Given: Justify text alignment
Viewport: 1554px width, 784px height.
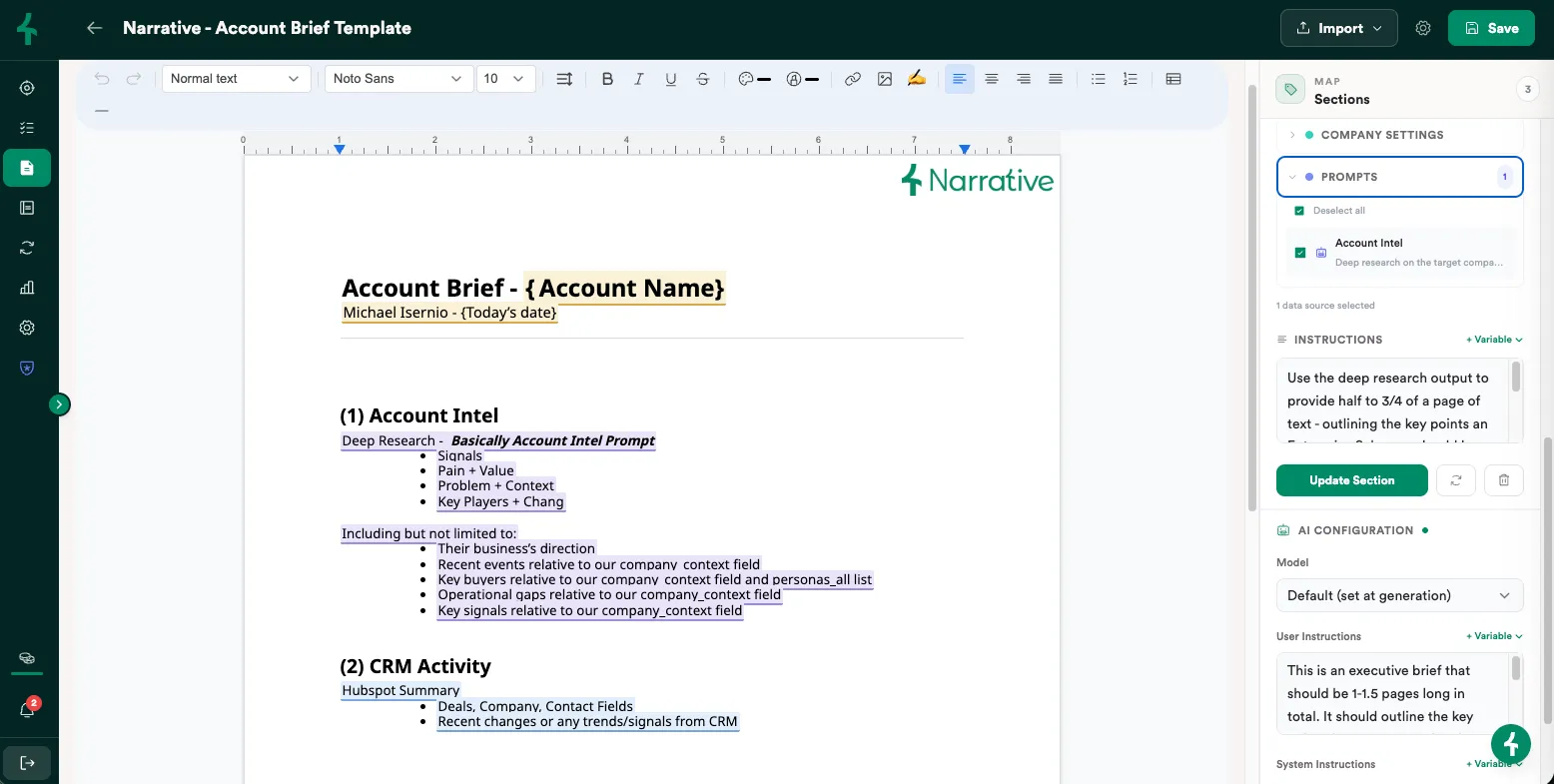Looking at the screenshot, I should click(x=1056, y=79).
